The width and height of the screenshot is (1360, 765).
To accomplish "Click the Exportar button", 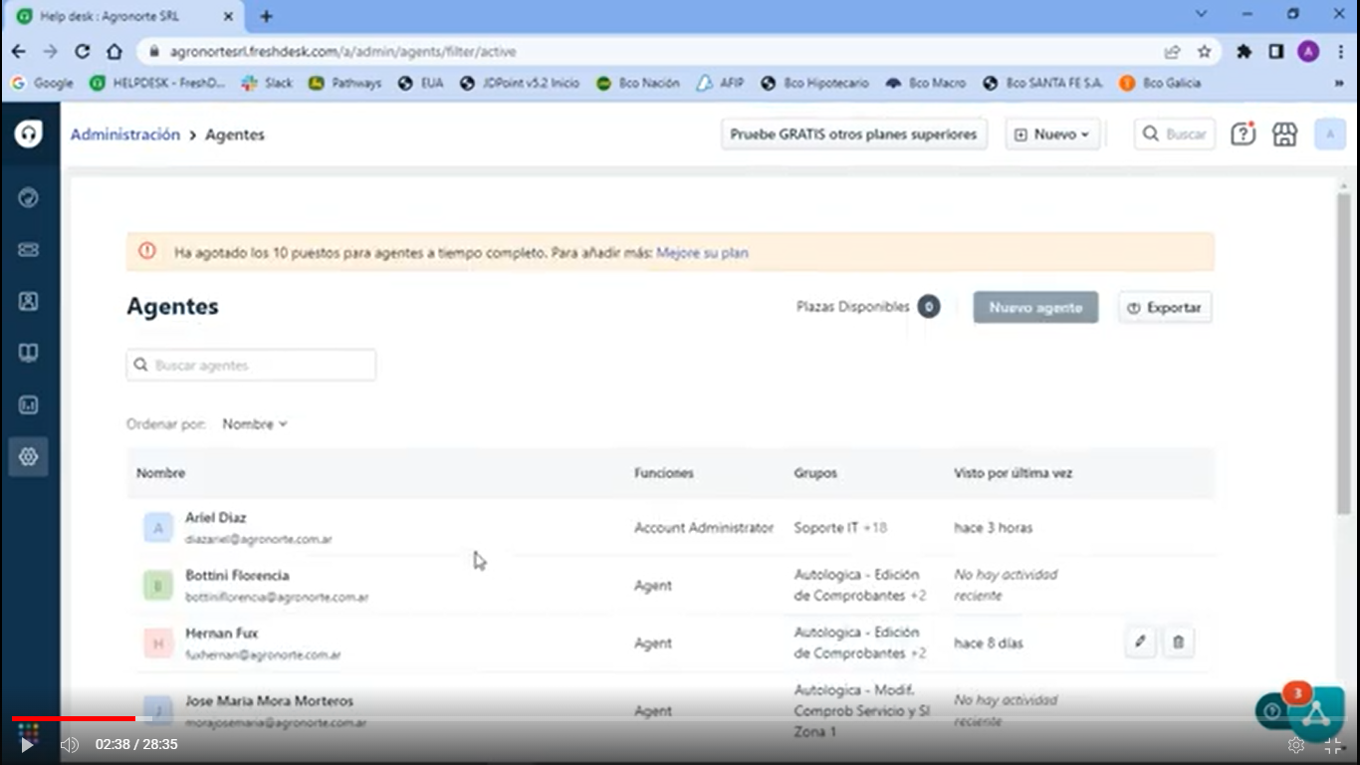I will tap(1165, 308).
